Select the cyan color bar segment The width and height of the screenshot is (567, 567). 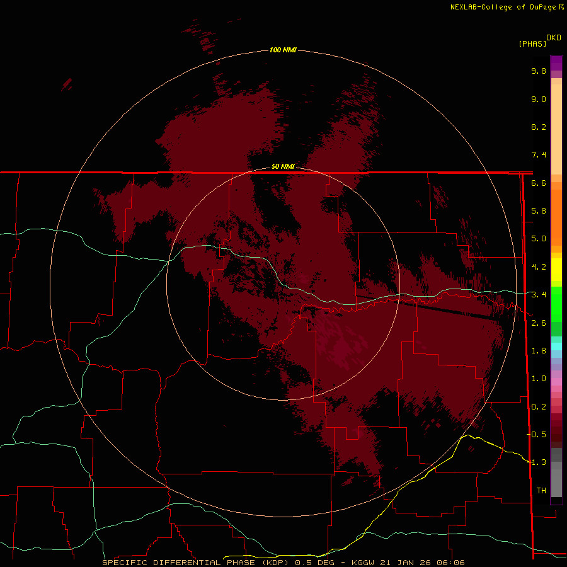coord(556,346)
